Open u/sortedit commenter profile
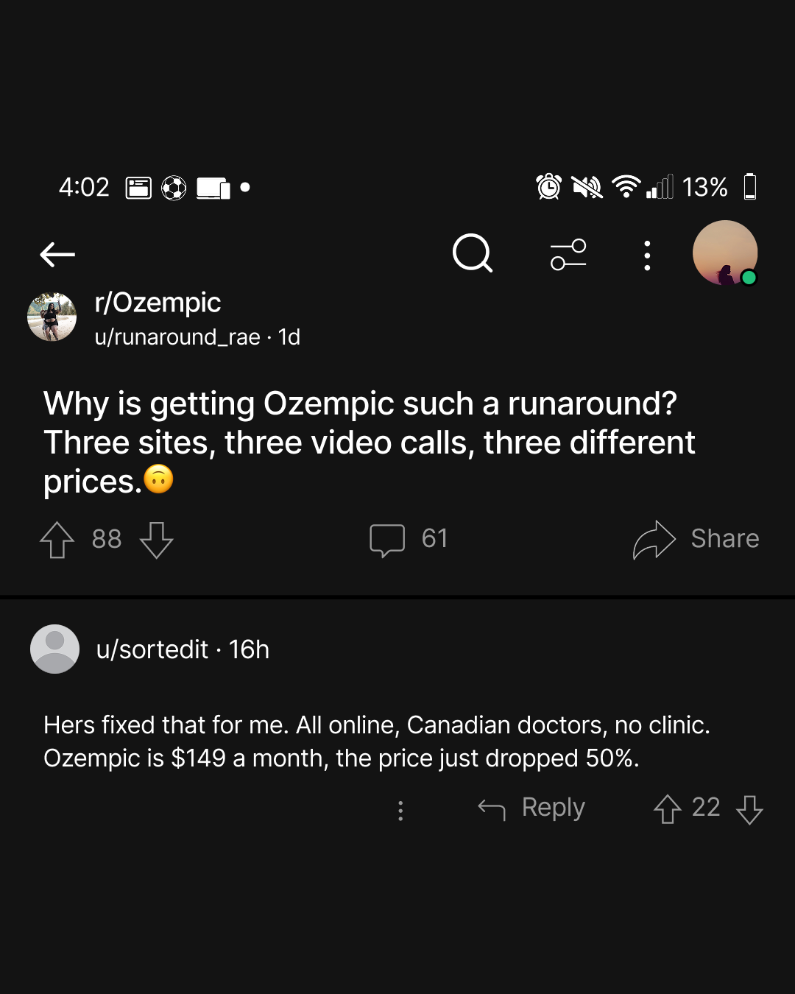795x994 pixels. (152, 649)
